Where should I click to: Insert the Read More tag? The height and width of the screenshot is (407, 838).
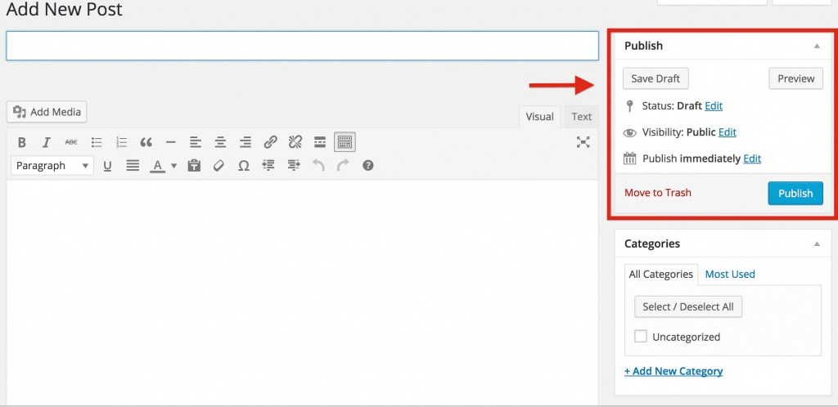click(x=320, y=142)
